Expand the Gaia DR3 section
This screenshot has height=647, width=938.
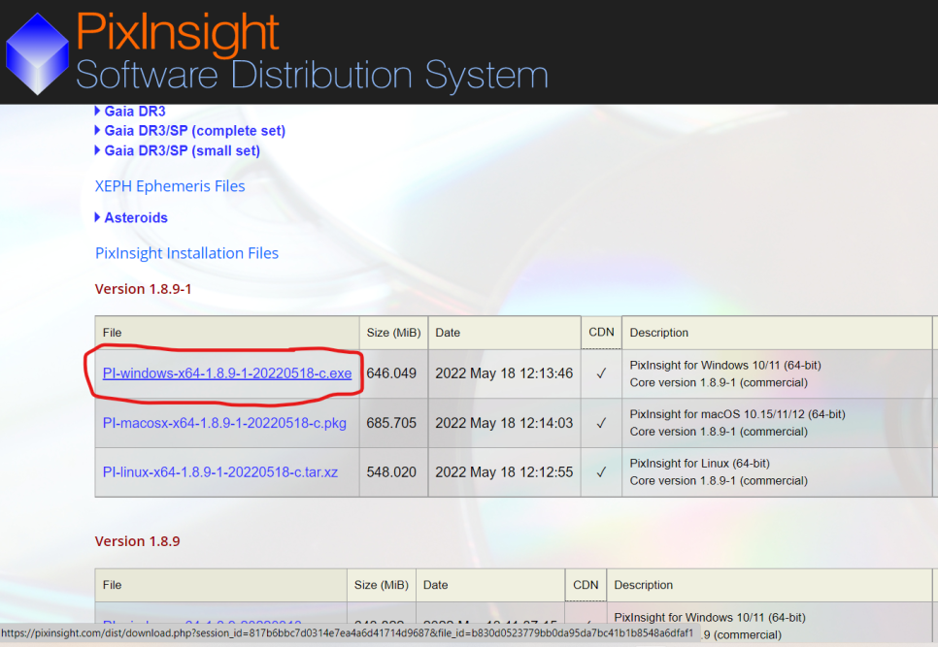pos(130,112)
